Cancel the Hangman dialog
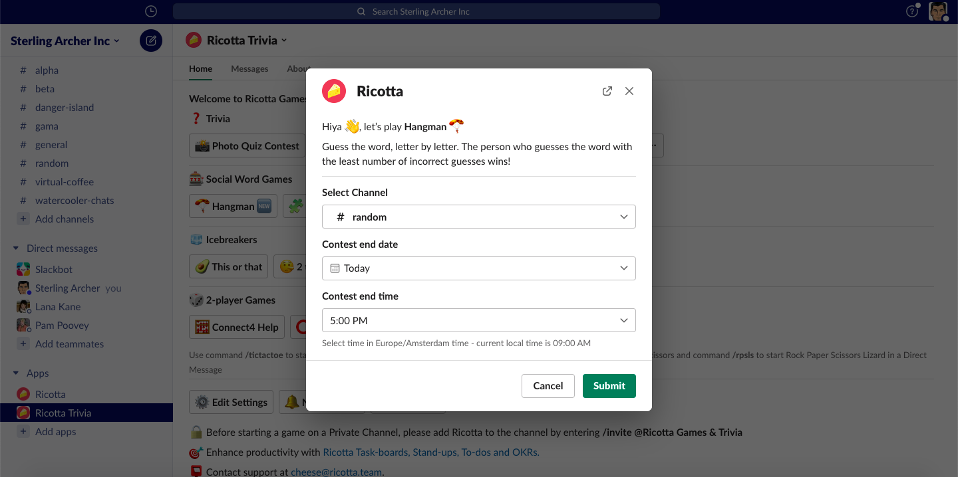 coord(548,386)
